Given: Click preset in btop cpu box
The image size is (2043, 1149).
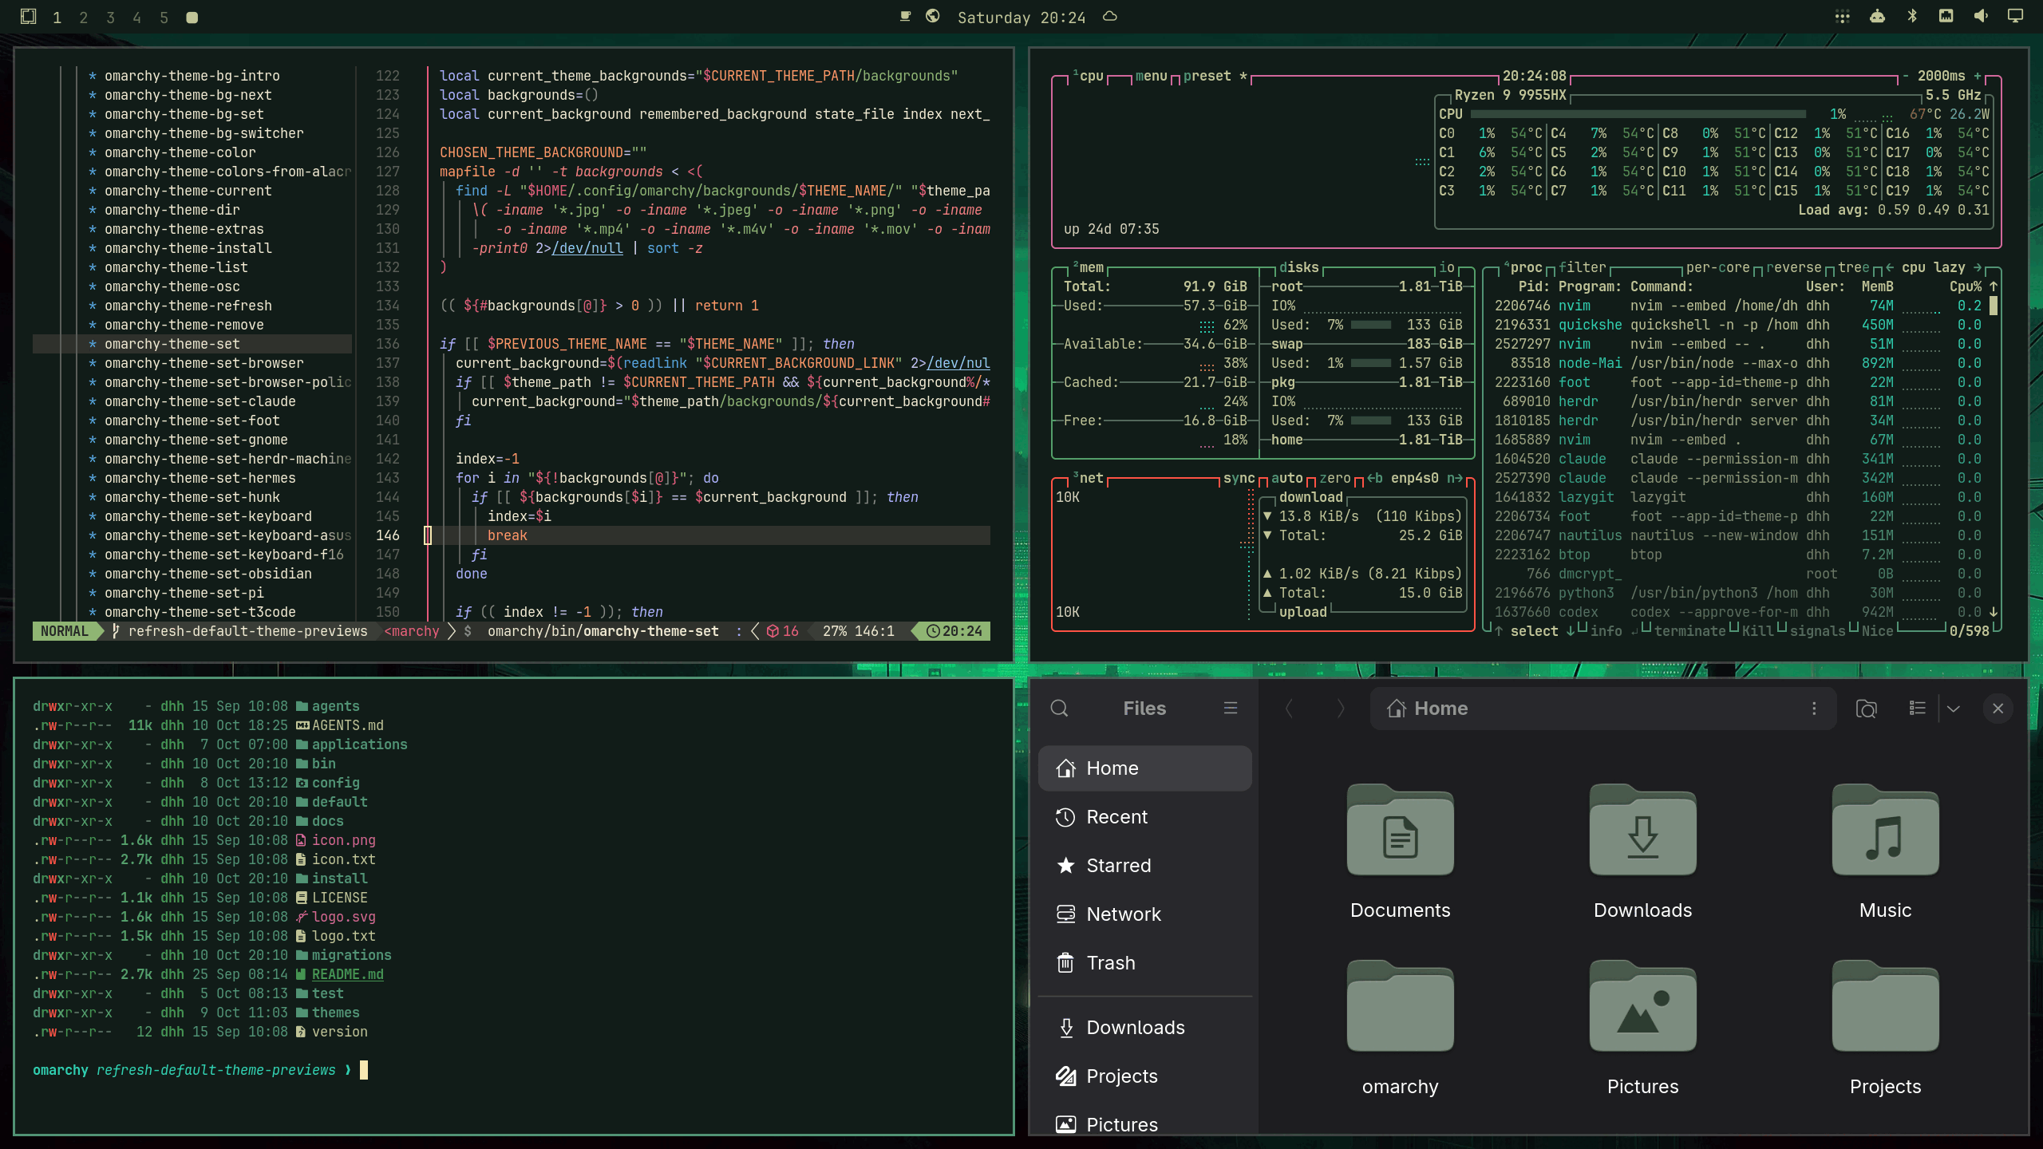Looking at the screenshot, I should click(1207, 76).
